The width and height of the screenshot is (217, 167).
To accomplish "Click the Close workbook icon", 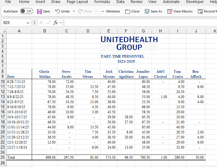I will [128, 11].
